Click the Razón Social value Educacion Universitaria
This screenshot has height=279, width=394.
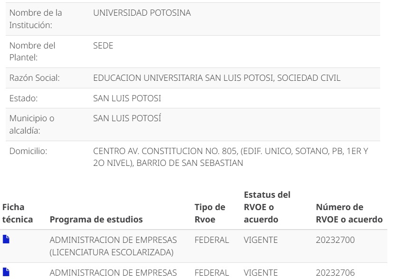point(217,78)
